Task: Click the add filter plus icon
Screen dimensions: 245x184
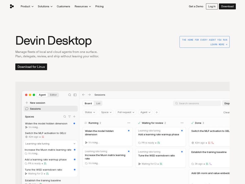Action: (x=157, y=112)
